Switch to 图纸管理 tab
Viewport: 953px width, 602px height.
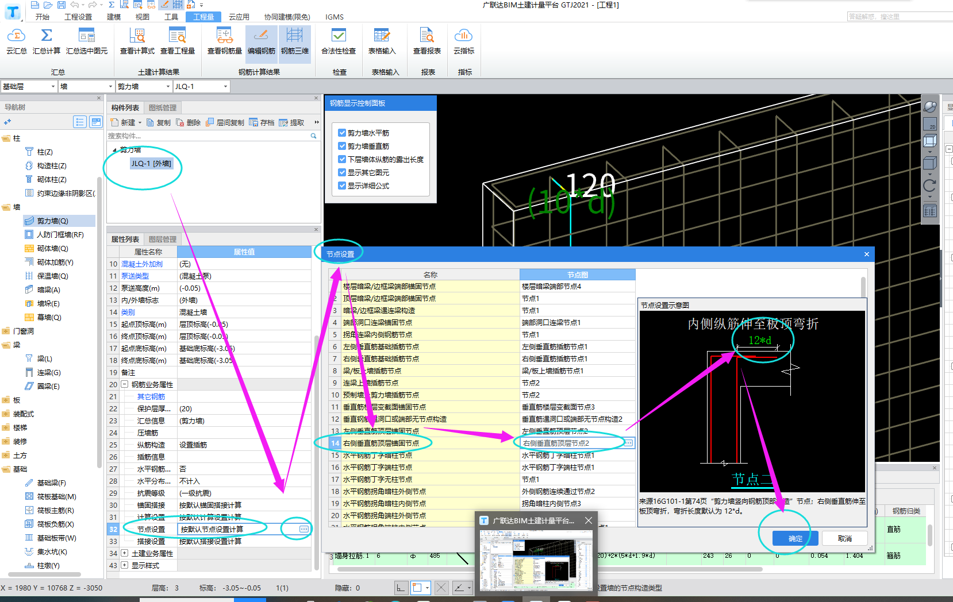click(x=163, y=107)
